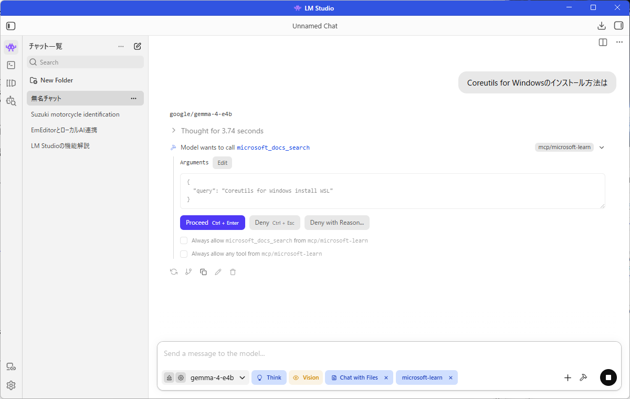Open EmEditorとローカルAI連携 chat

(86, 130)
